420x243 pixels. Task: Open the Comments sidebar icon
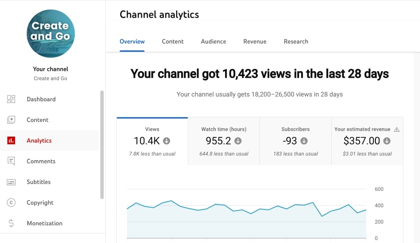click(11, 161)
